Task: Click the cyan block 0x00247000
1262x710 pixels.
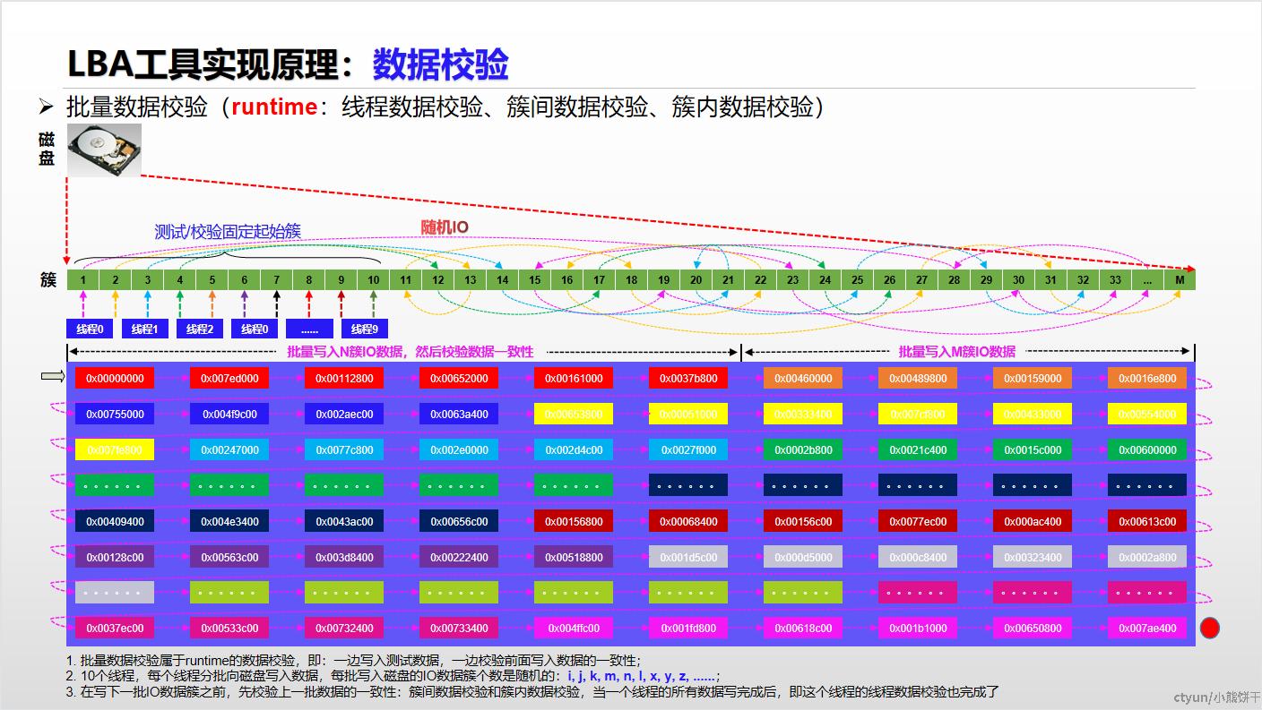Action: pyautogui.click(x=229, y=449)
